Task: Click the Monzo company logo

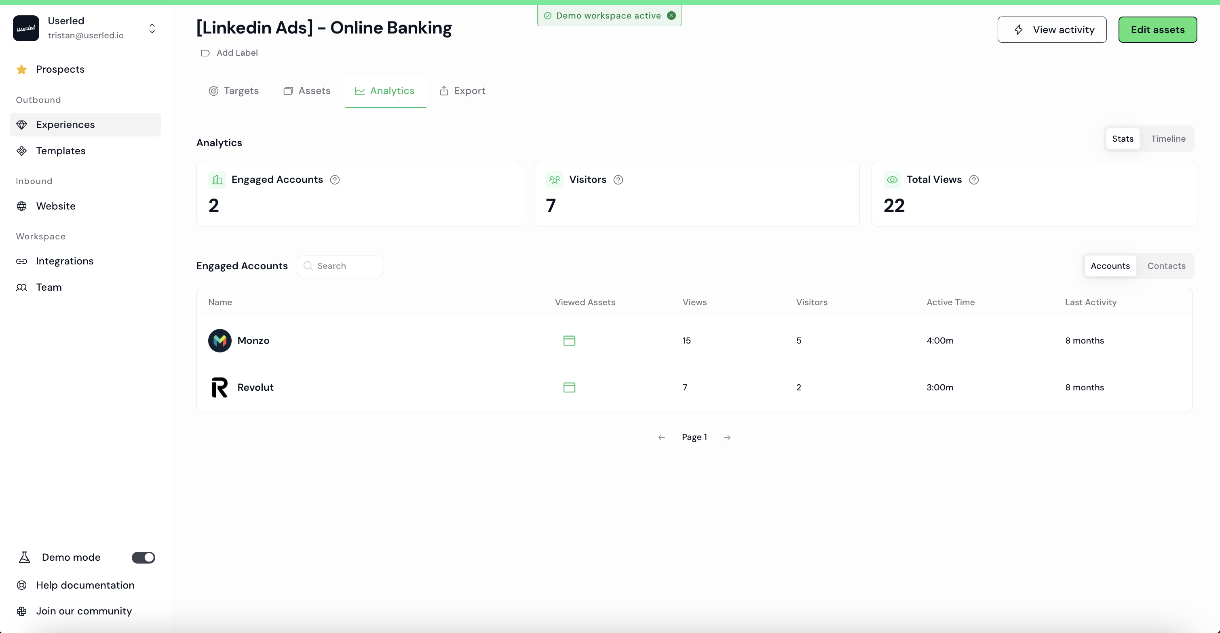Action: [x=220, y=341]
